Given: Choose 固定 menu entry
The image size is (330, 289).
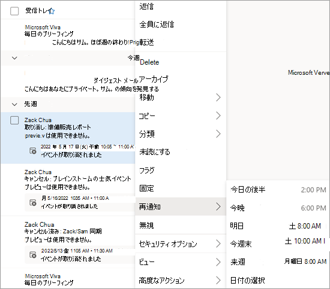Looking at the screenshot, I should click(181, 188).
